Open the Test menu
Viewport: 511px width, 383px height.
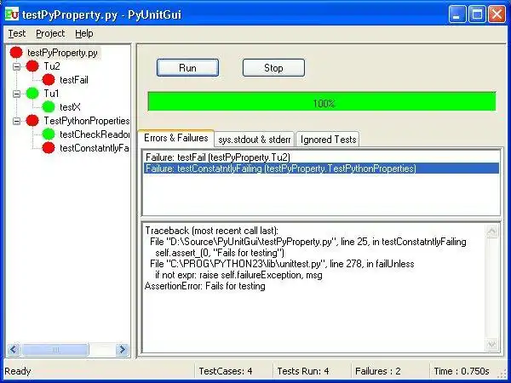pos(17,33)
